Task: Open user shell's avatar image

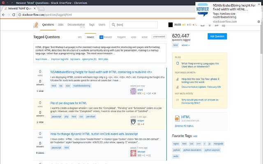Action: (x=133, y=91)
